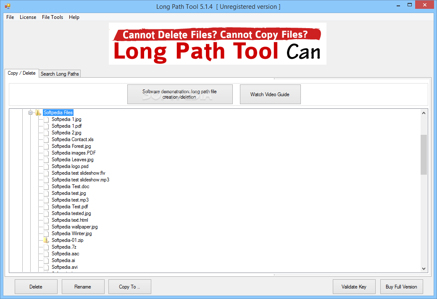Click the file icon beside Softpedia test.mp3
437x299 pixels.
coord(46,200)
